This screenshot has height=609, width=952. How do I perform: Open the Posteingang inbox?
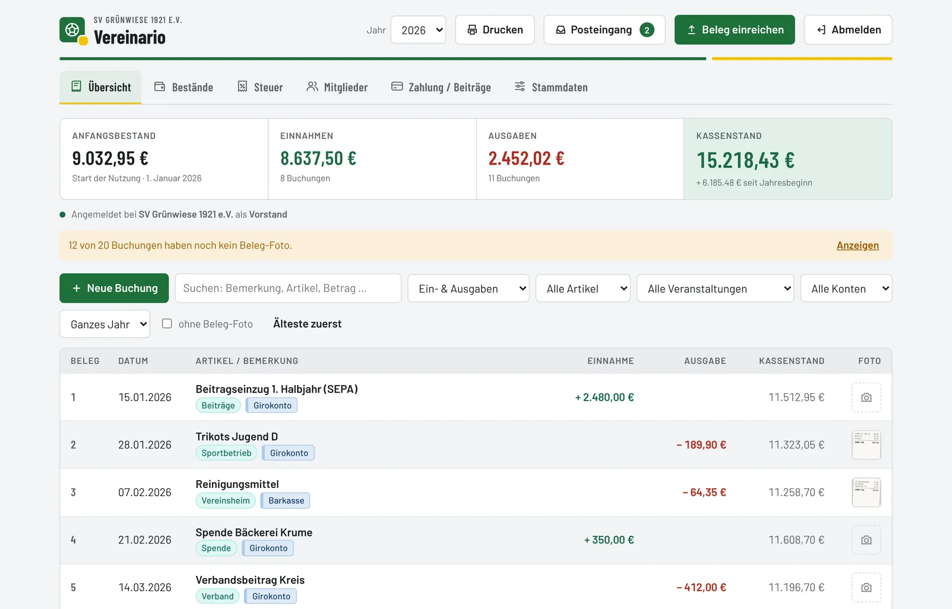[x=605, y=30]
